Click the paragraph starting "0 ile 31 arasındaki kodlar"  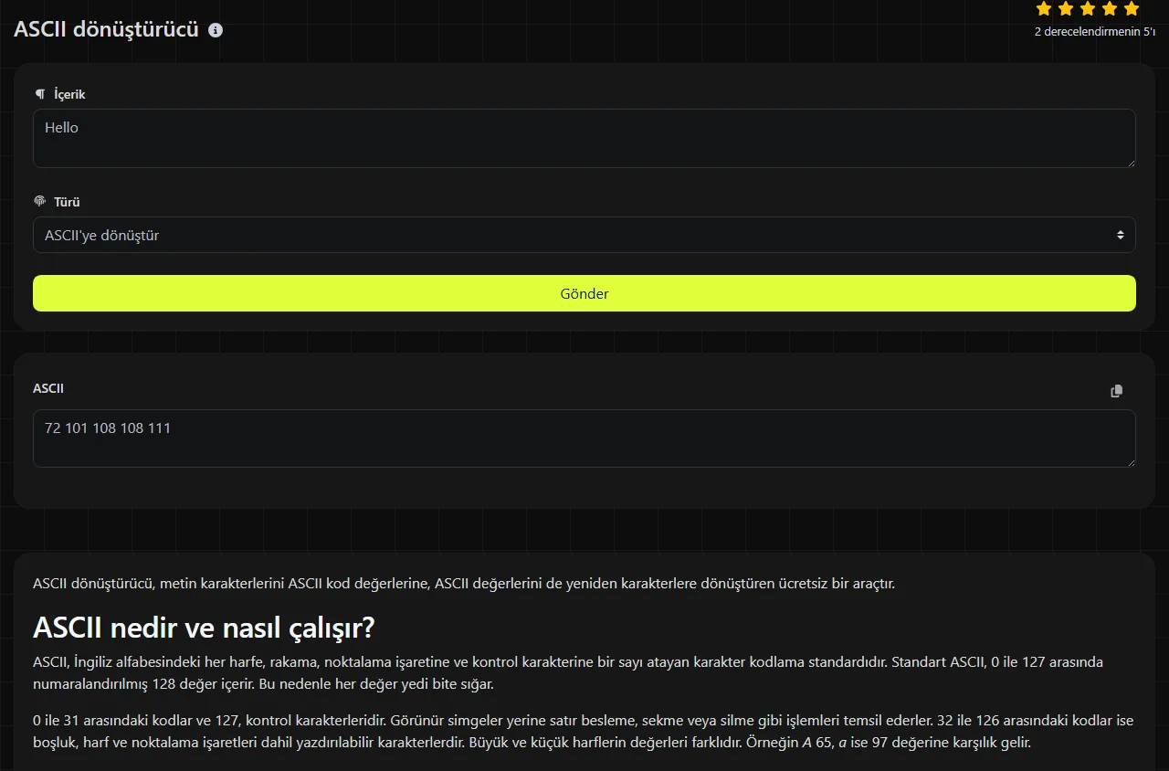click(583, 731)
